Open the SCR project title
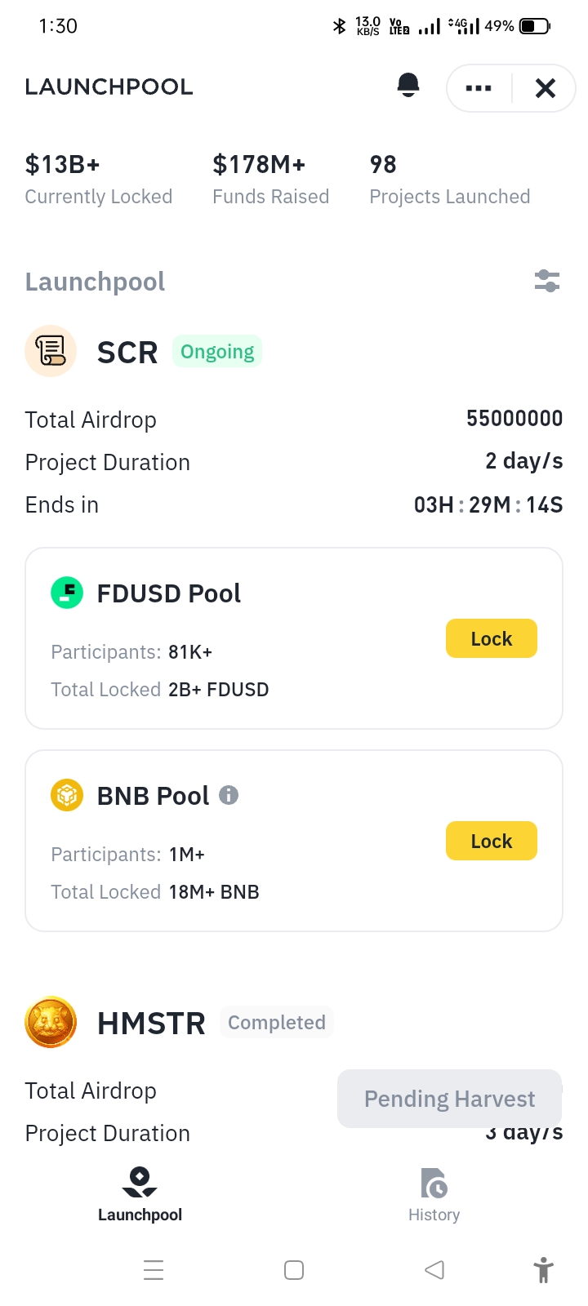Viewport: 588px width, 1306px height. click(x=127, y=353)
